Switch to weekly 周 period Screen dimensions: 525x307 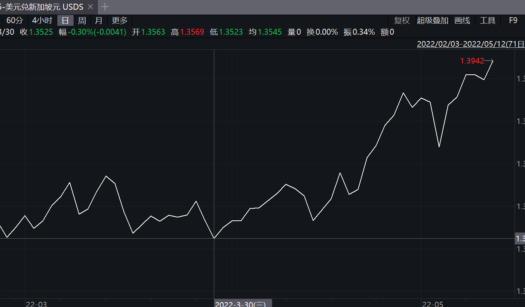pyautogui.click(x=82, y=21)
